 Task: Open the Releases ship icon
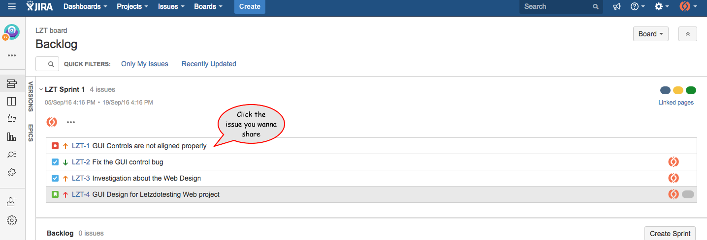click(x=12, y=119)
